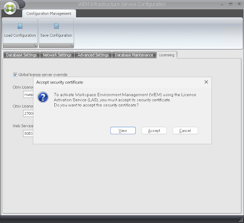The width and height of the screenshot is (244, 223).
Task: Select the Licensing tab
Action: tap(167, 55)
